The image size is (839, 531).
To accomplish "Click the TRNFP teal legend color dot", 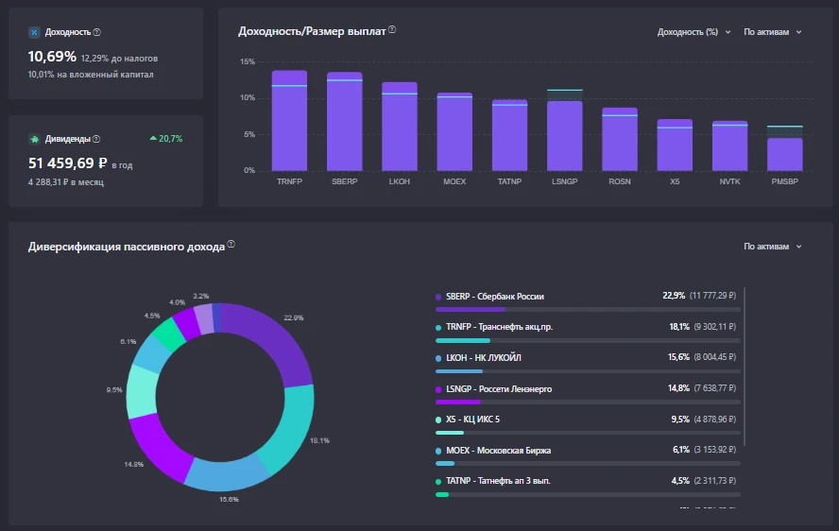I will pos(438,328).
